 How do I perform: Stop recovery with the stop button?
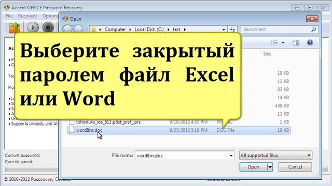(x=48, y=27)
